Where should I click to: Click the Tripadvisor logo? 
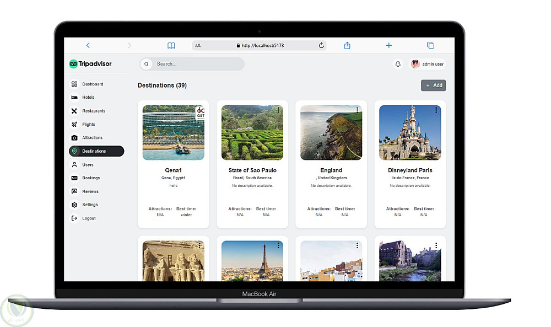coord(90,63)
